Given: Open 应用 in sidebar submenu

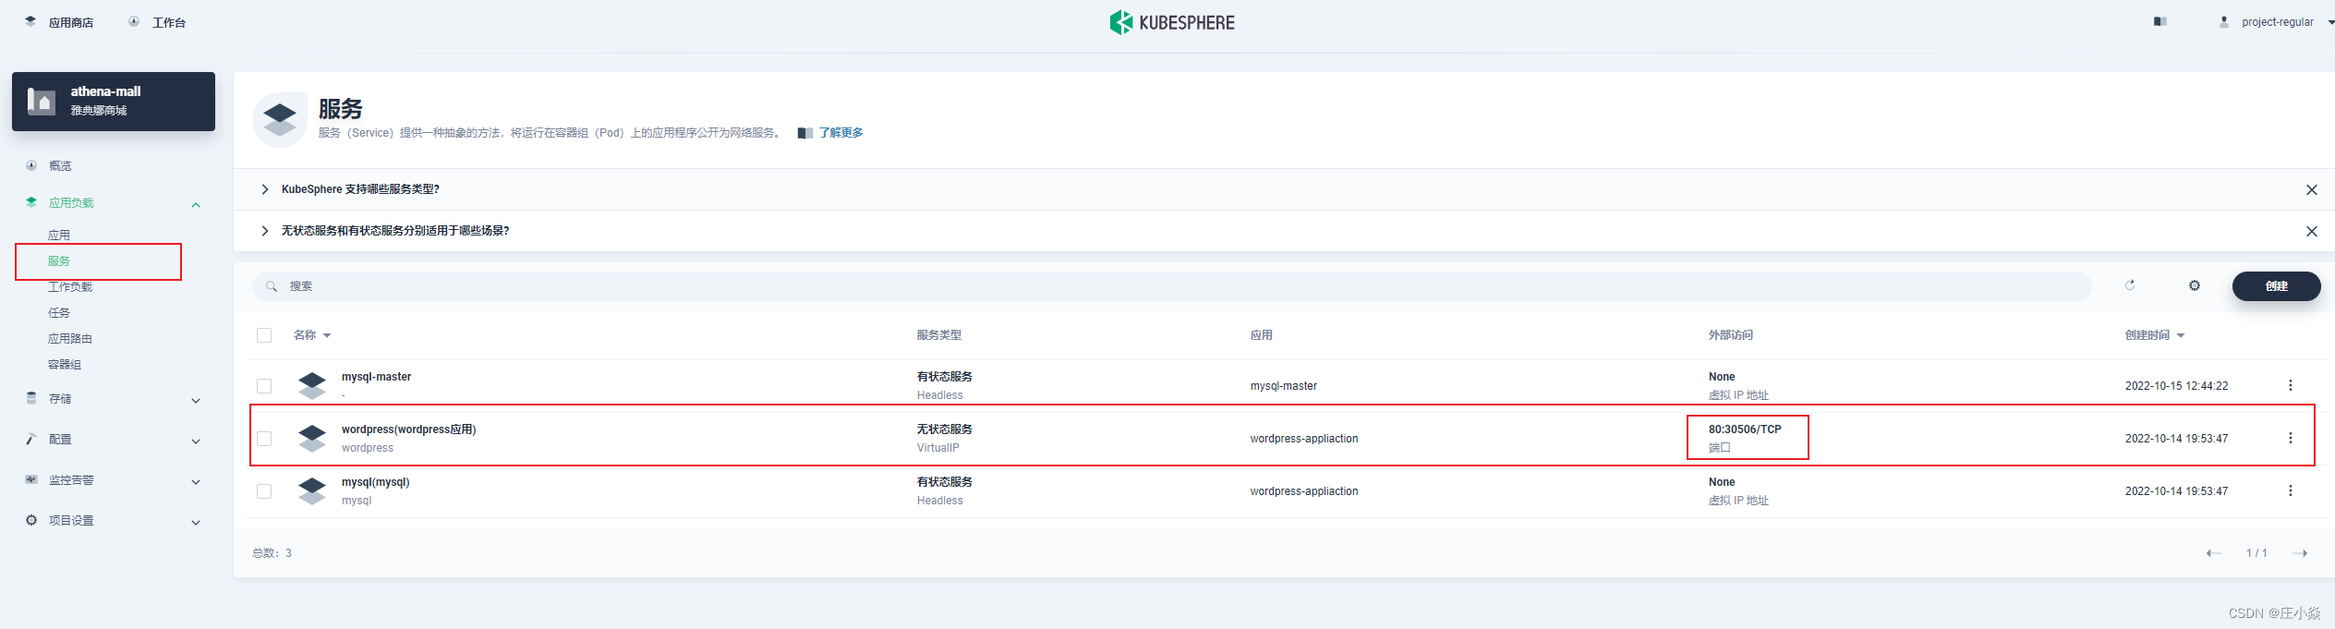Looking at the screenshot, I should coord(59,235).
